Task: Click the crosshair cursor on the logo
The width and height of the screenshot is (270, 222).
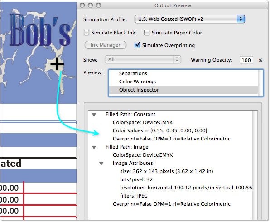Action: [x=57, y=64]
